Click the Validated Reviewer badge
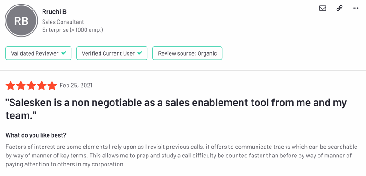The height and width of the screenshot is (176, 366). point(38,53)
